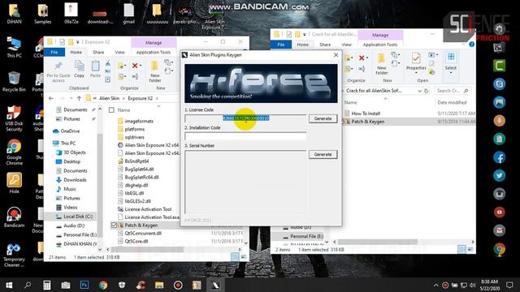The image size is (520, 292).
Task: Open recent locations dropdown in Exposure X2 window
Action: pos(71,98)
